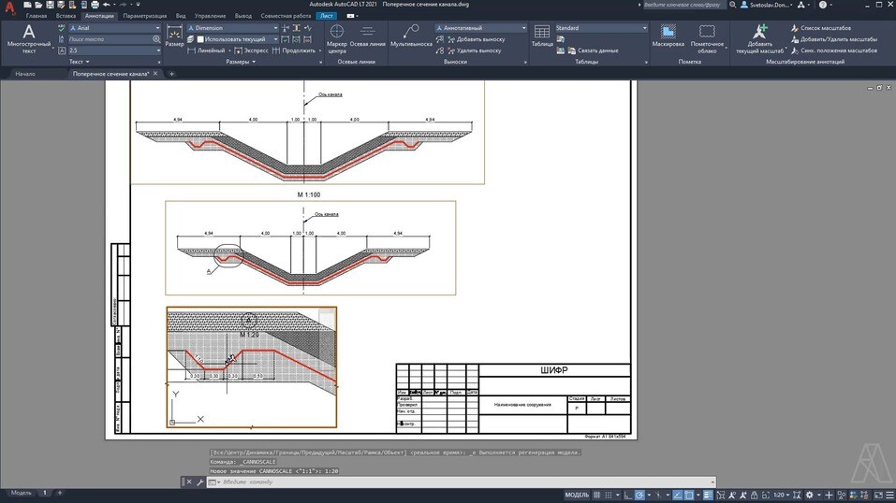Image resolution: width=896 pixels, height=503 pixels.
Task: Toggle snap mode dotted grid in status bar
Action: (609, 495)
